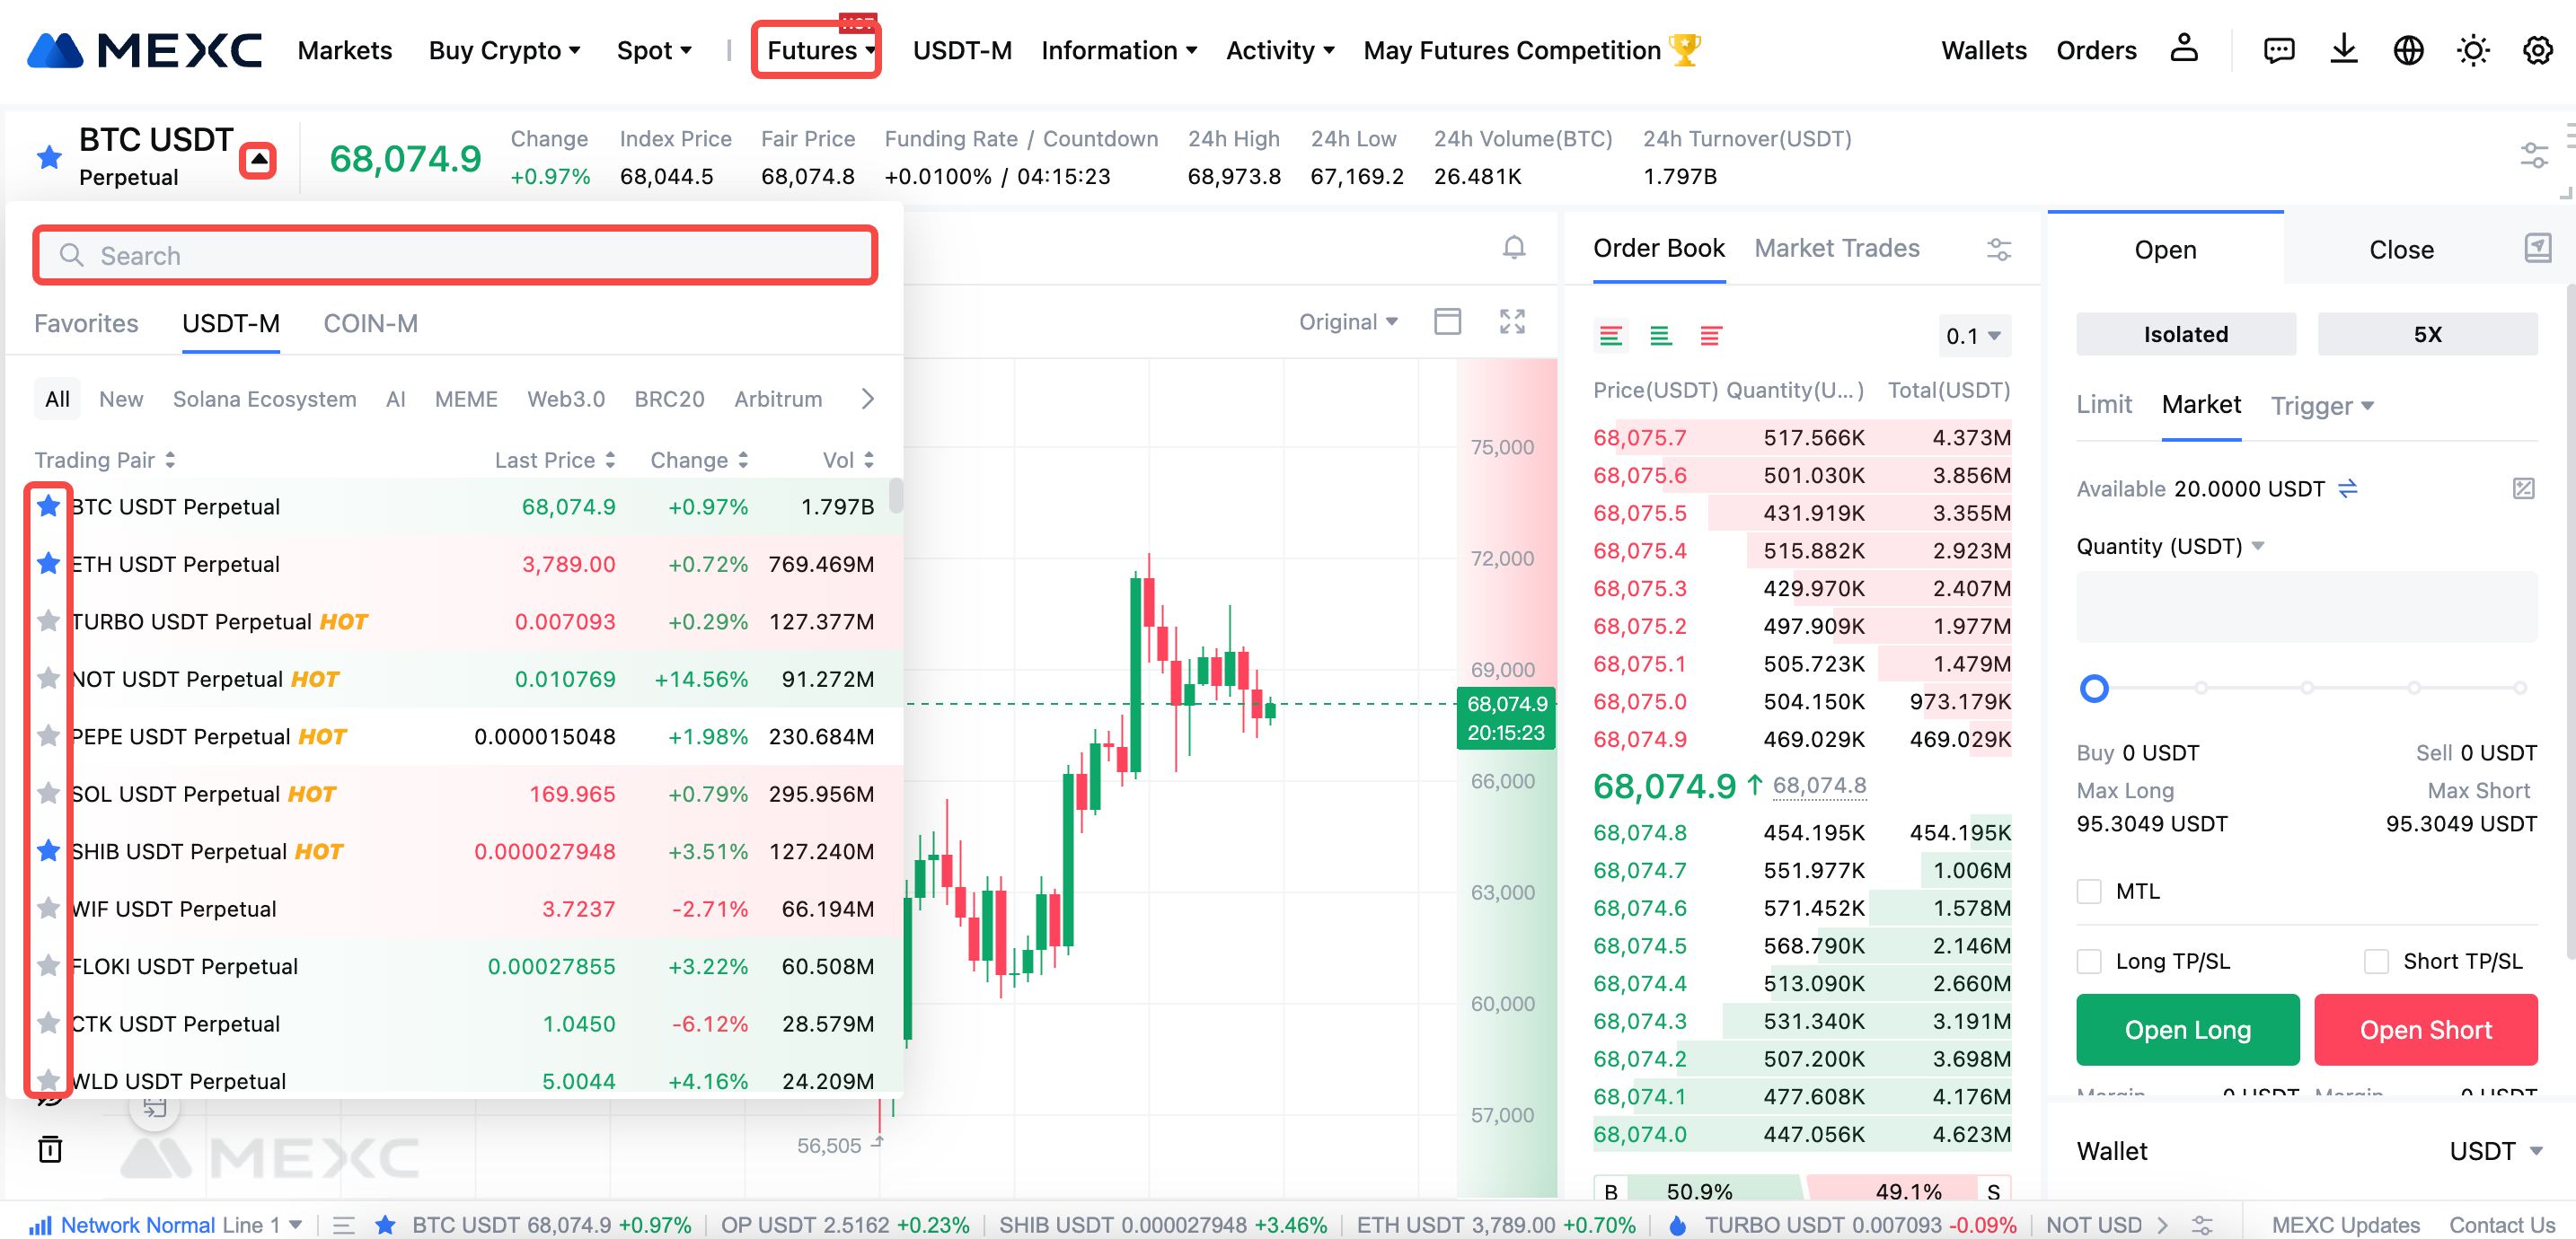Click the order book settings icon
Screen dimensions: 2576x1239
tap(1998, 249)
